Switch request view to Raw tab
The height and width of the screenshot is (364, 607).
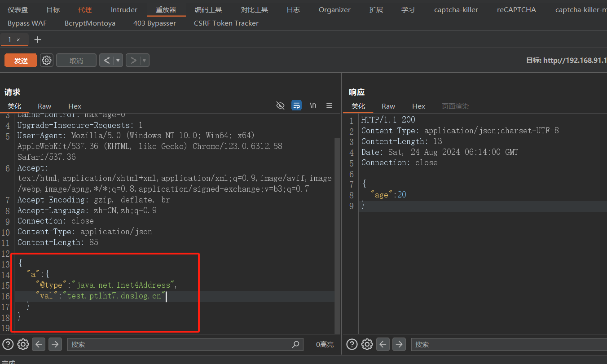[44, 106]
